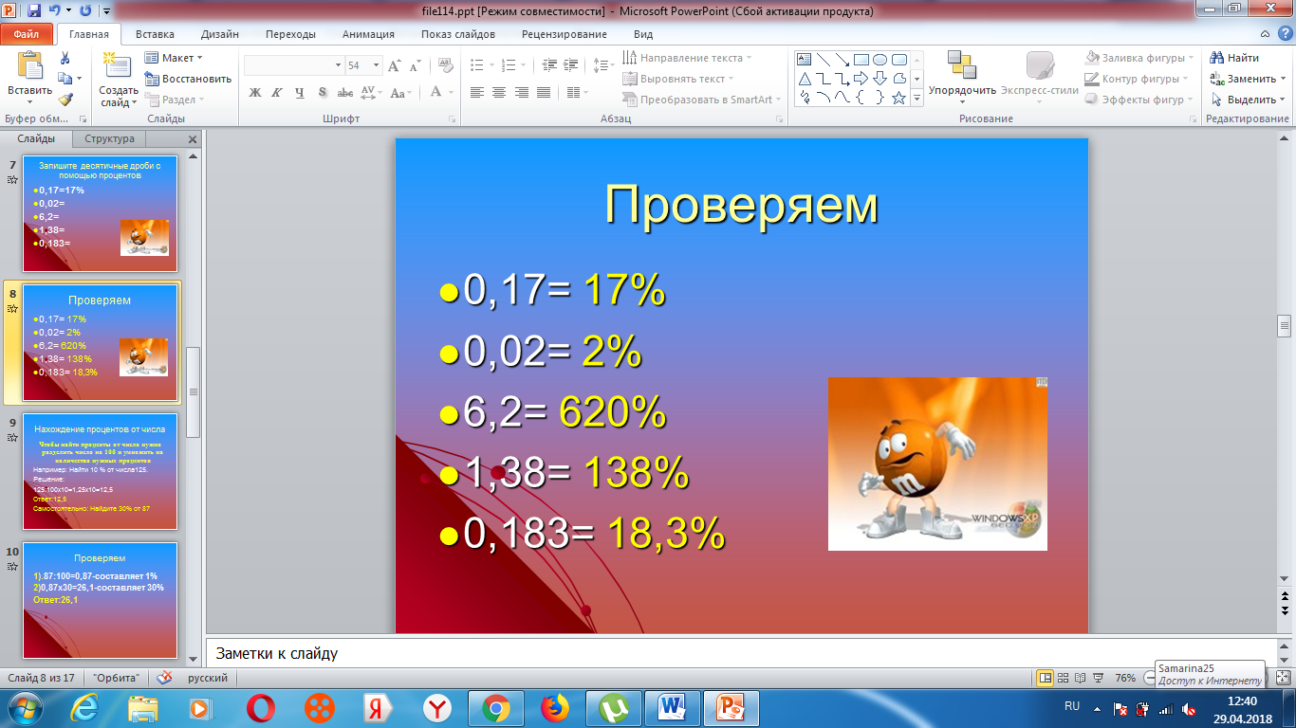Open the font size dropdown showing 54
The image size is (1296, 728).
point(363,65)
